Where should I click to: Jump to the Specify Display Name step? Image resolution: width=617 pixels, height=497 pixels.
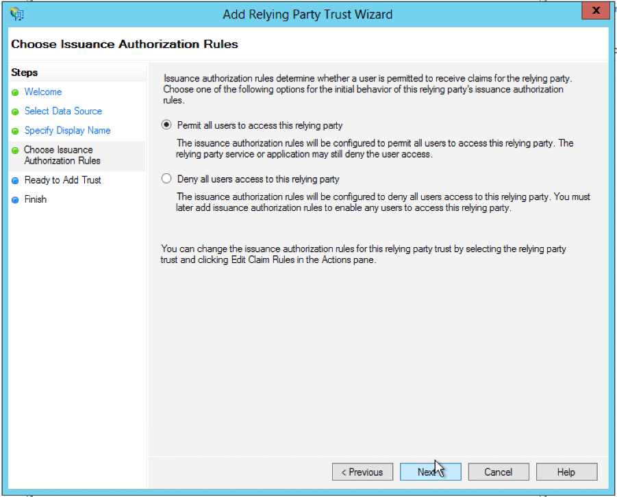point(67,130)
